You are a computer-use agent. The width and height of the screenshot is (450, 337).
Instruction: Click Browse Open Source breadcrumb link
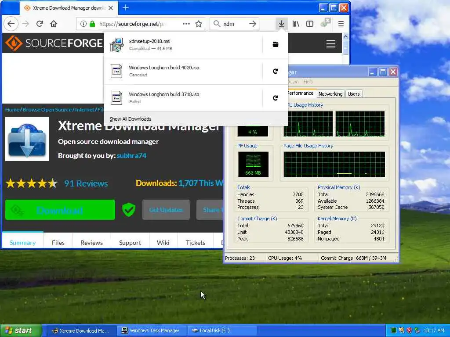coord(47,110)
